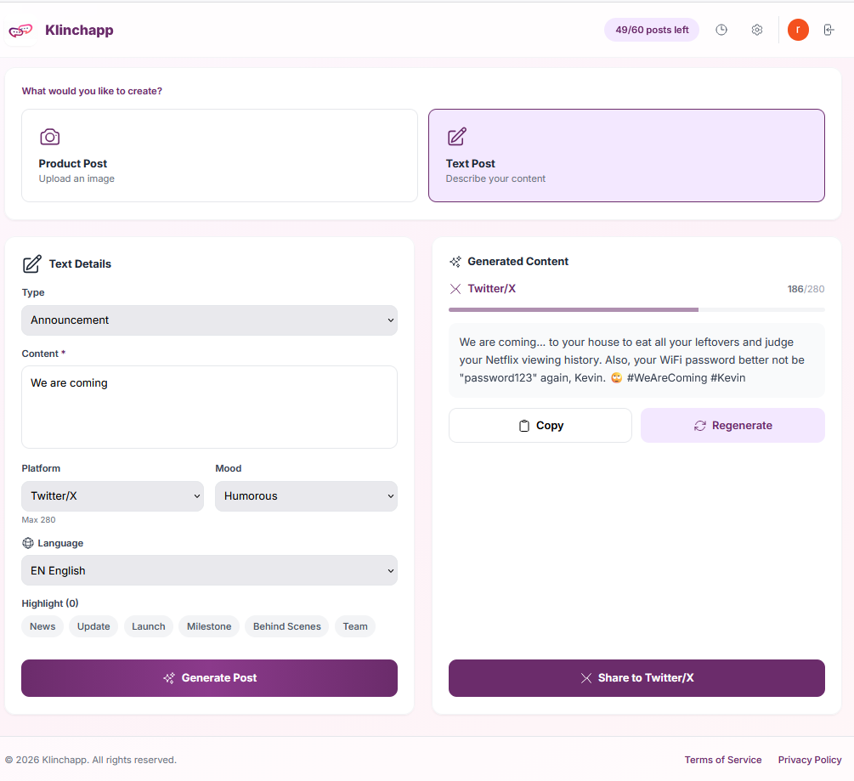This screenshot has height=781, width=854.
Task: Click the X icon next to Twitter/X label
Action: (x=455, y=288)
